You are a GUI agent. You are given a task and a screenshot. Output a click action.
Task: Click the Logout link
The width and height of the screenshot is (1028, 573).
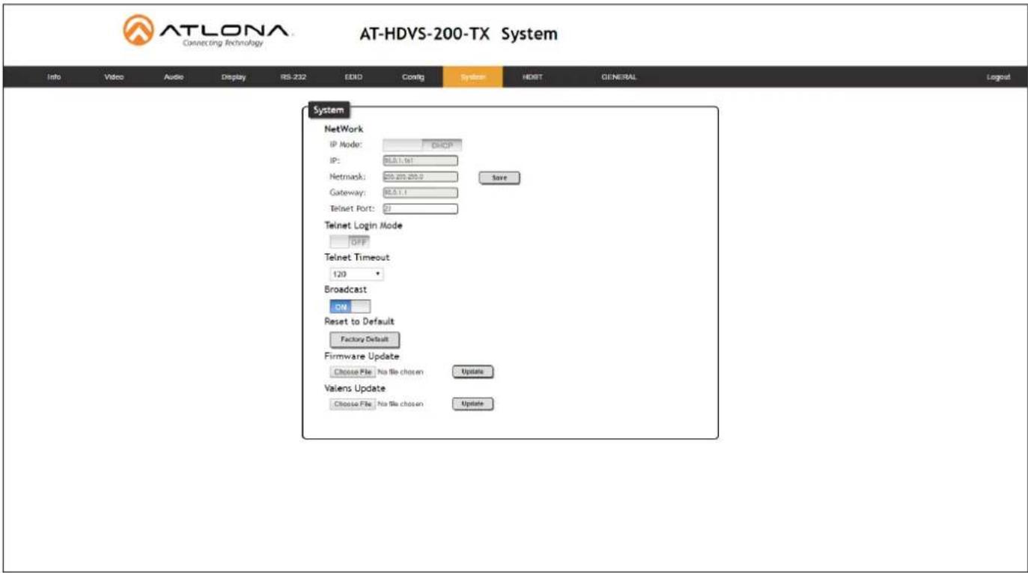click(x=998, y=77)
